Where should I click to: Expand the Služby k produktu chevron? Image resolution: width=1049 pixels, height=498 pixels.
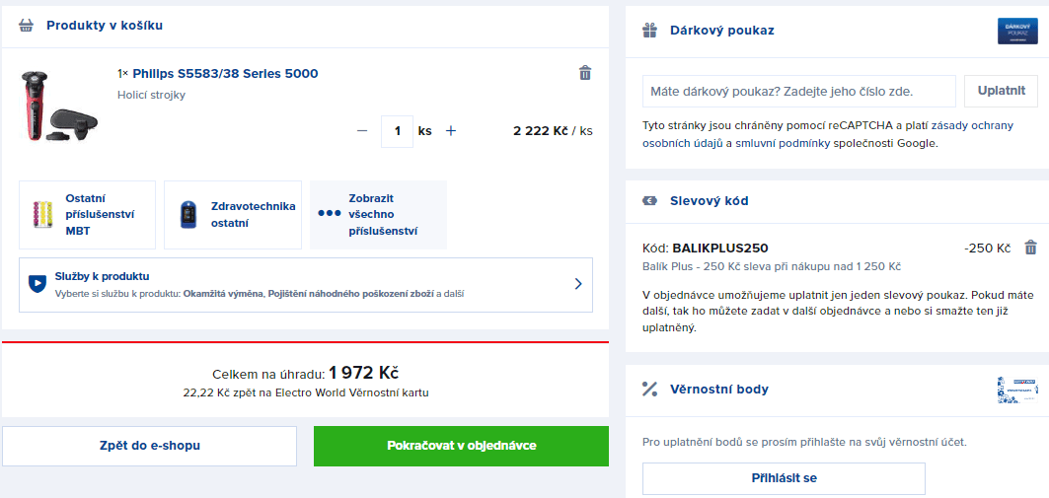pyautogui.click(x=578, y=284)
